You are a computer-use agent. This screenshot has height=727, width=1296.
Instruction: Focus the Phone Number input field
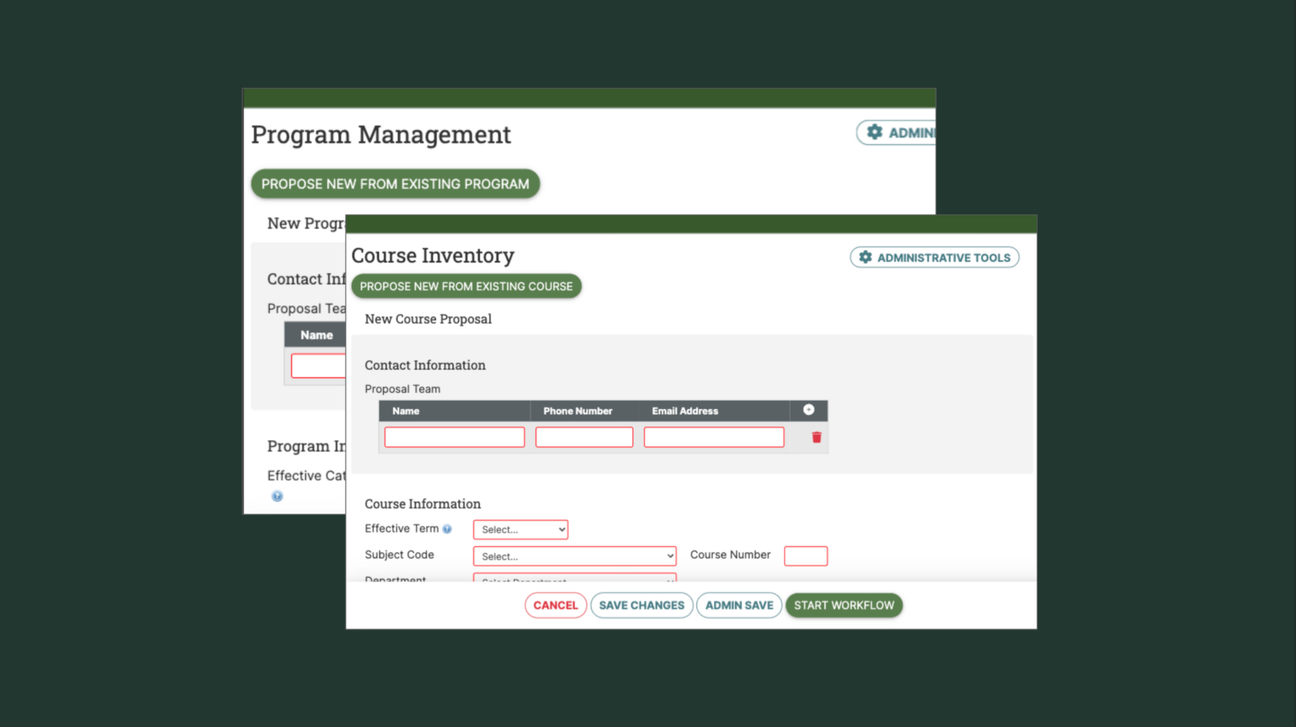pos(584,437)
